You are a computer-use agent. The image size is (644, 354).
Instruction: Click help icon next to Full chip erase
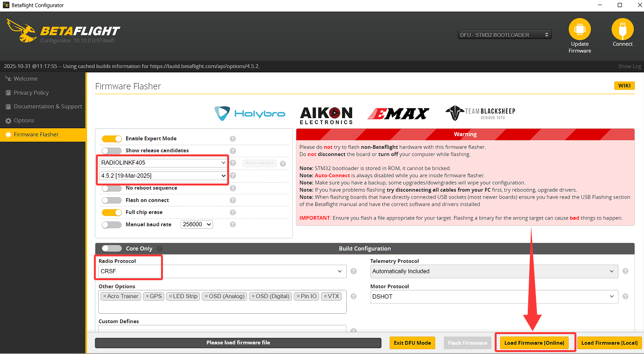tap(233, 213)
